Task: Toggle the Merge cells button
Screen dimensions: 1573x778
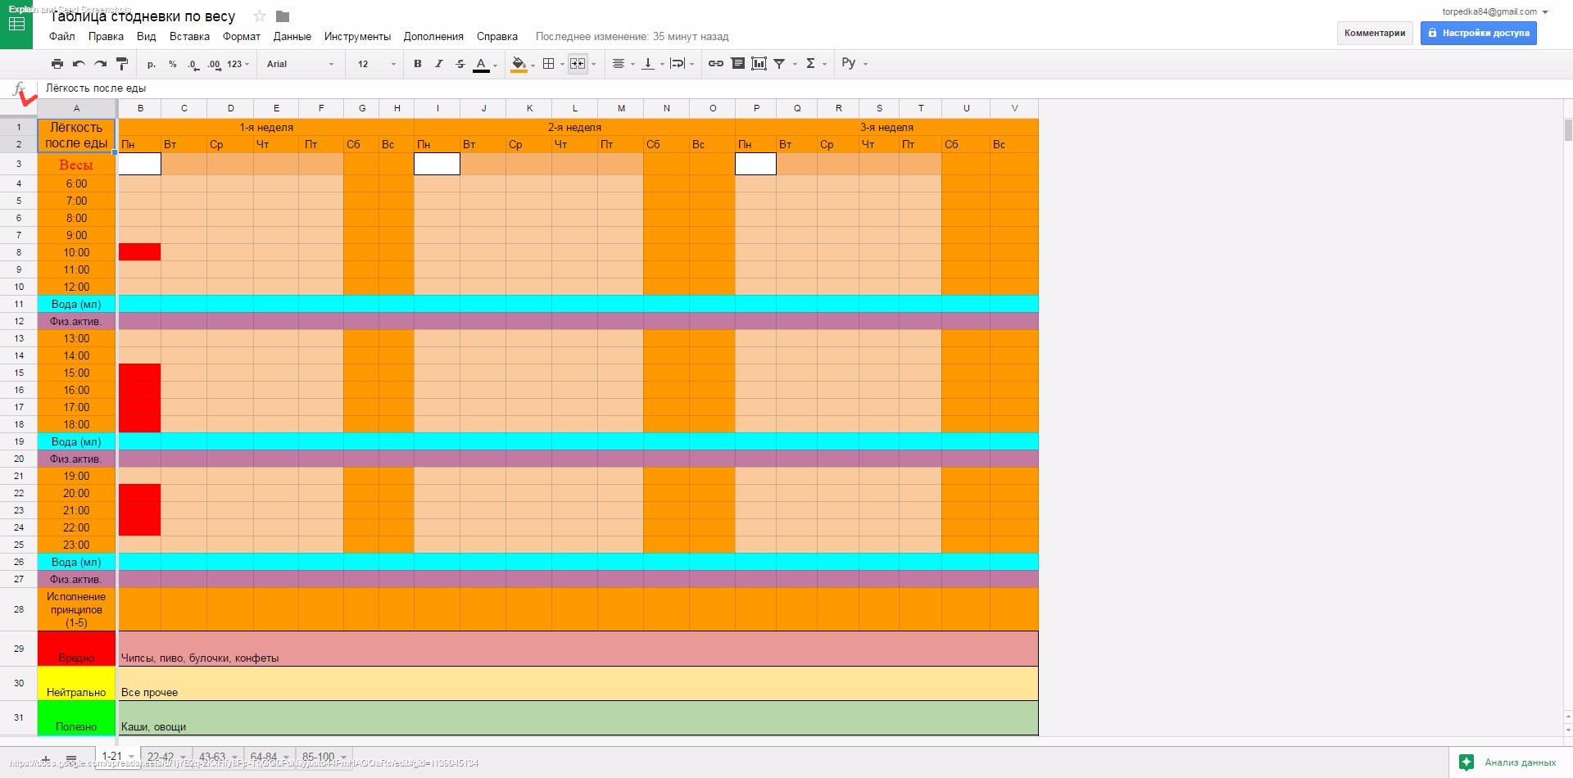Action: point(578,64)
